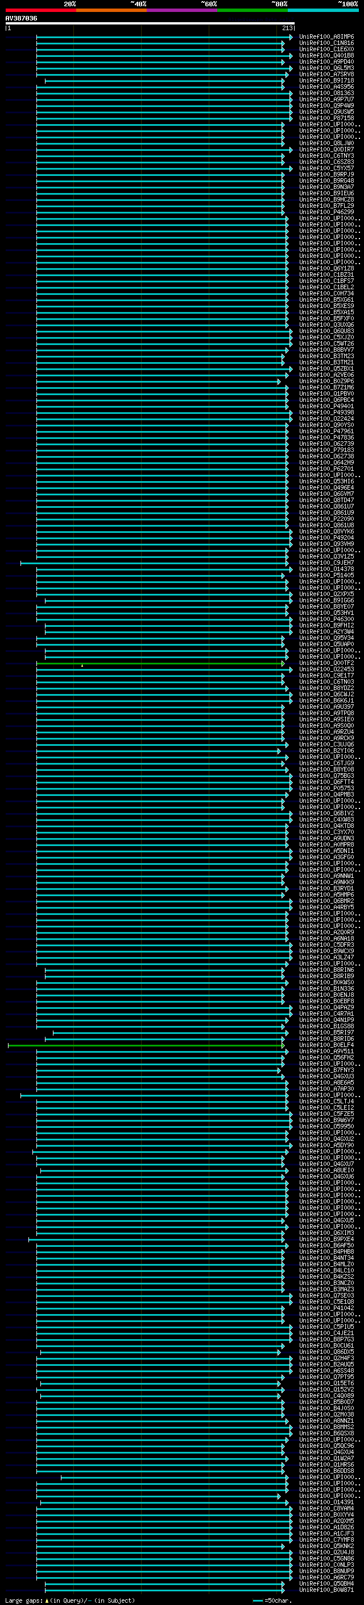364x1605 pixels.
Task: Click the purple ~60% identity legend segment
Action: pos(181,10)
